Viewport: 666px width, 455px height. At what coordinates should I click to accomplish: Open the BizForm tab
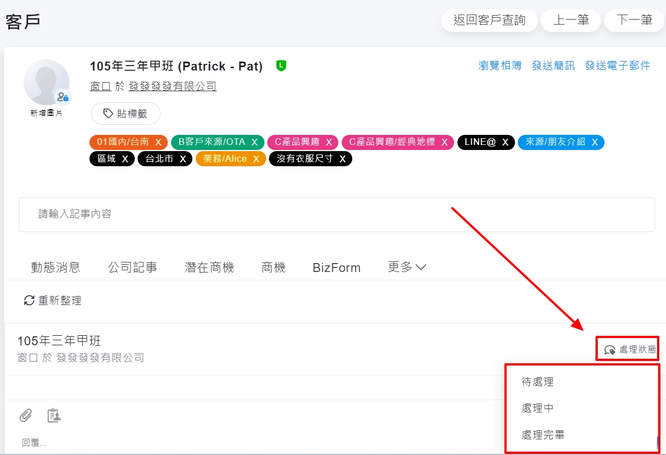pyautogui.click(x=336, y=268)
